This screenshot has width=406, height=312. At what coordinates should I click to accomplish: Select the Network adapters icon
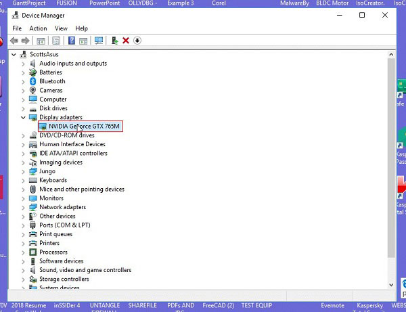(32, 207)
